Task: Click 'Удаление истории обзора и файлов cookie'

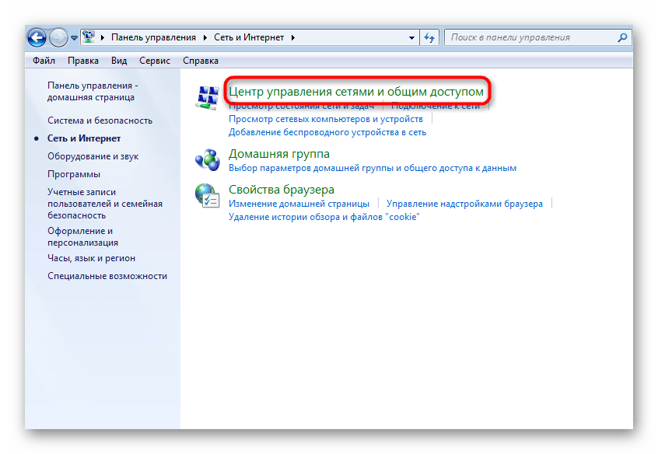Action: [324, 217]
